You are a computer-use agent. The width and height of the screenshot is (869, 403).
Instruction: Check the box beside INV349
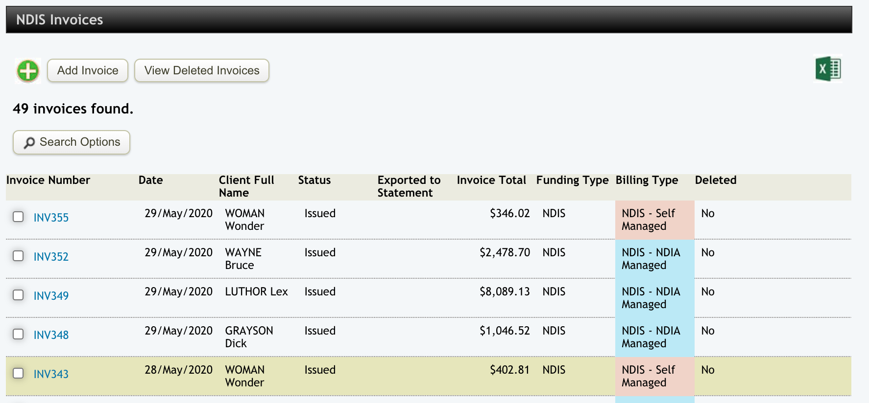point(18,295)
